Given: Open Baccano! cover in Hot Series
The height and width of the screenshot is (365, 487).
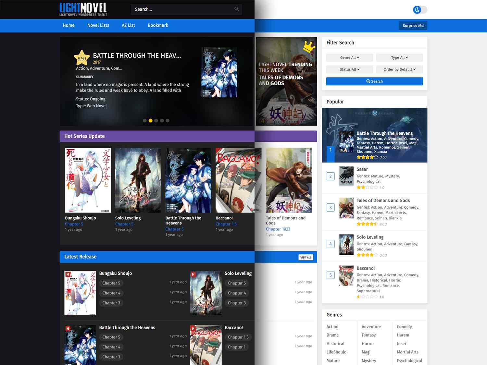Looking at the screenshot, I should click(239, 180).
